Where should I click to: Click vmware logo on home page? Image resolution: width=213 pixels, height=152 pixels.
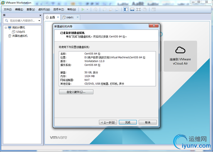coord(59,137)
